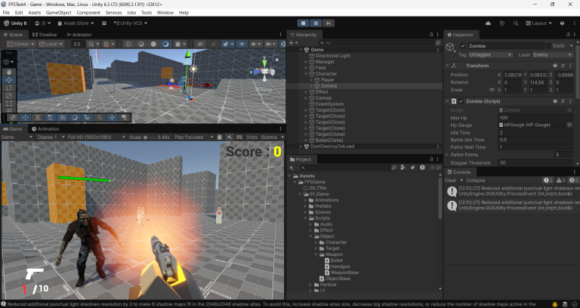Open the Layer dropdown showing Enemy
This screenshot has width=580, height=308.
coord(552,54)
